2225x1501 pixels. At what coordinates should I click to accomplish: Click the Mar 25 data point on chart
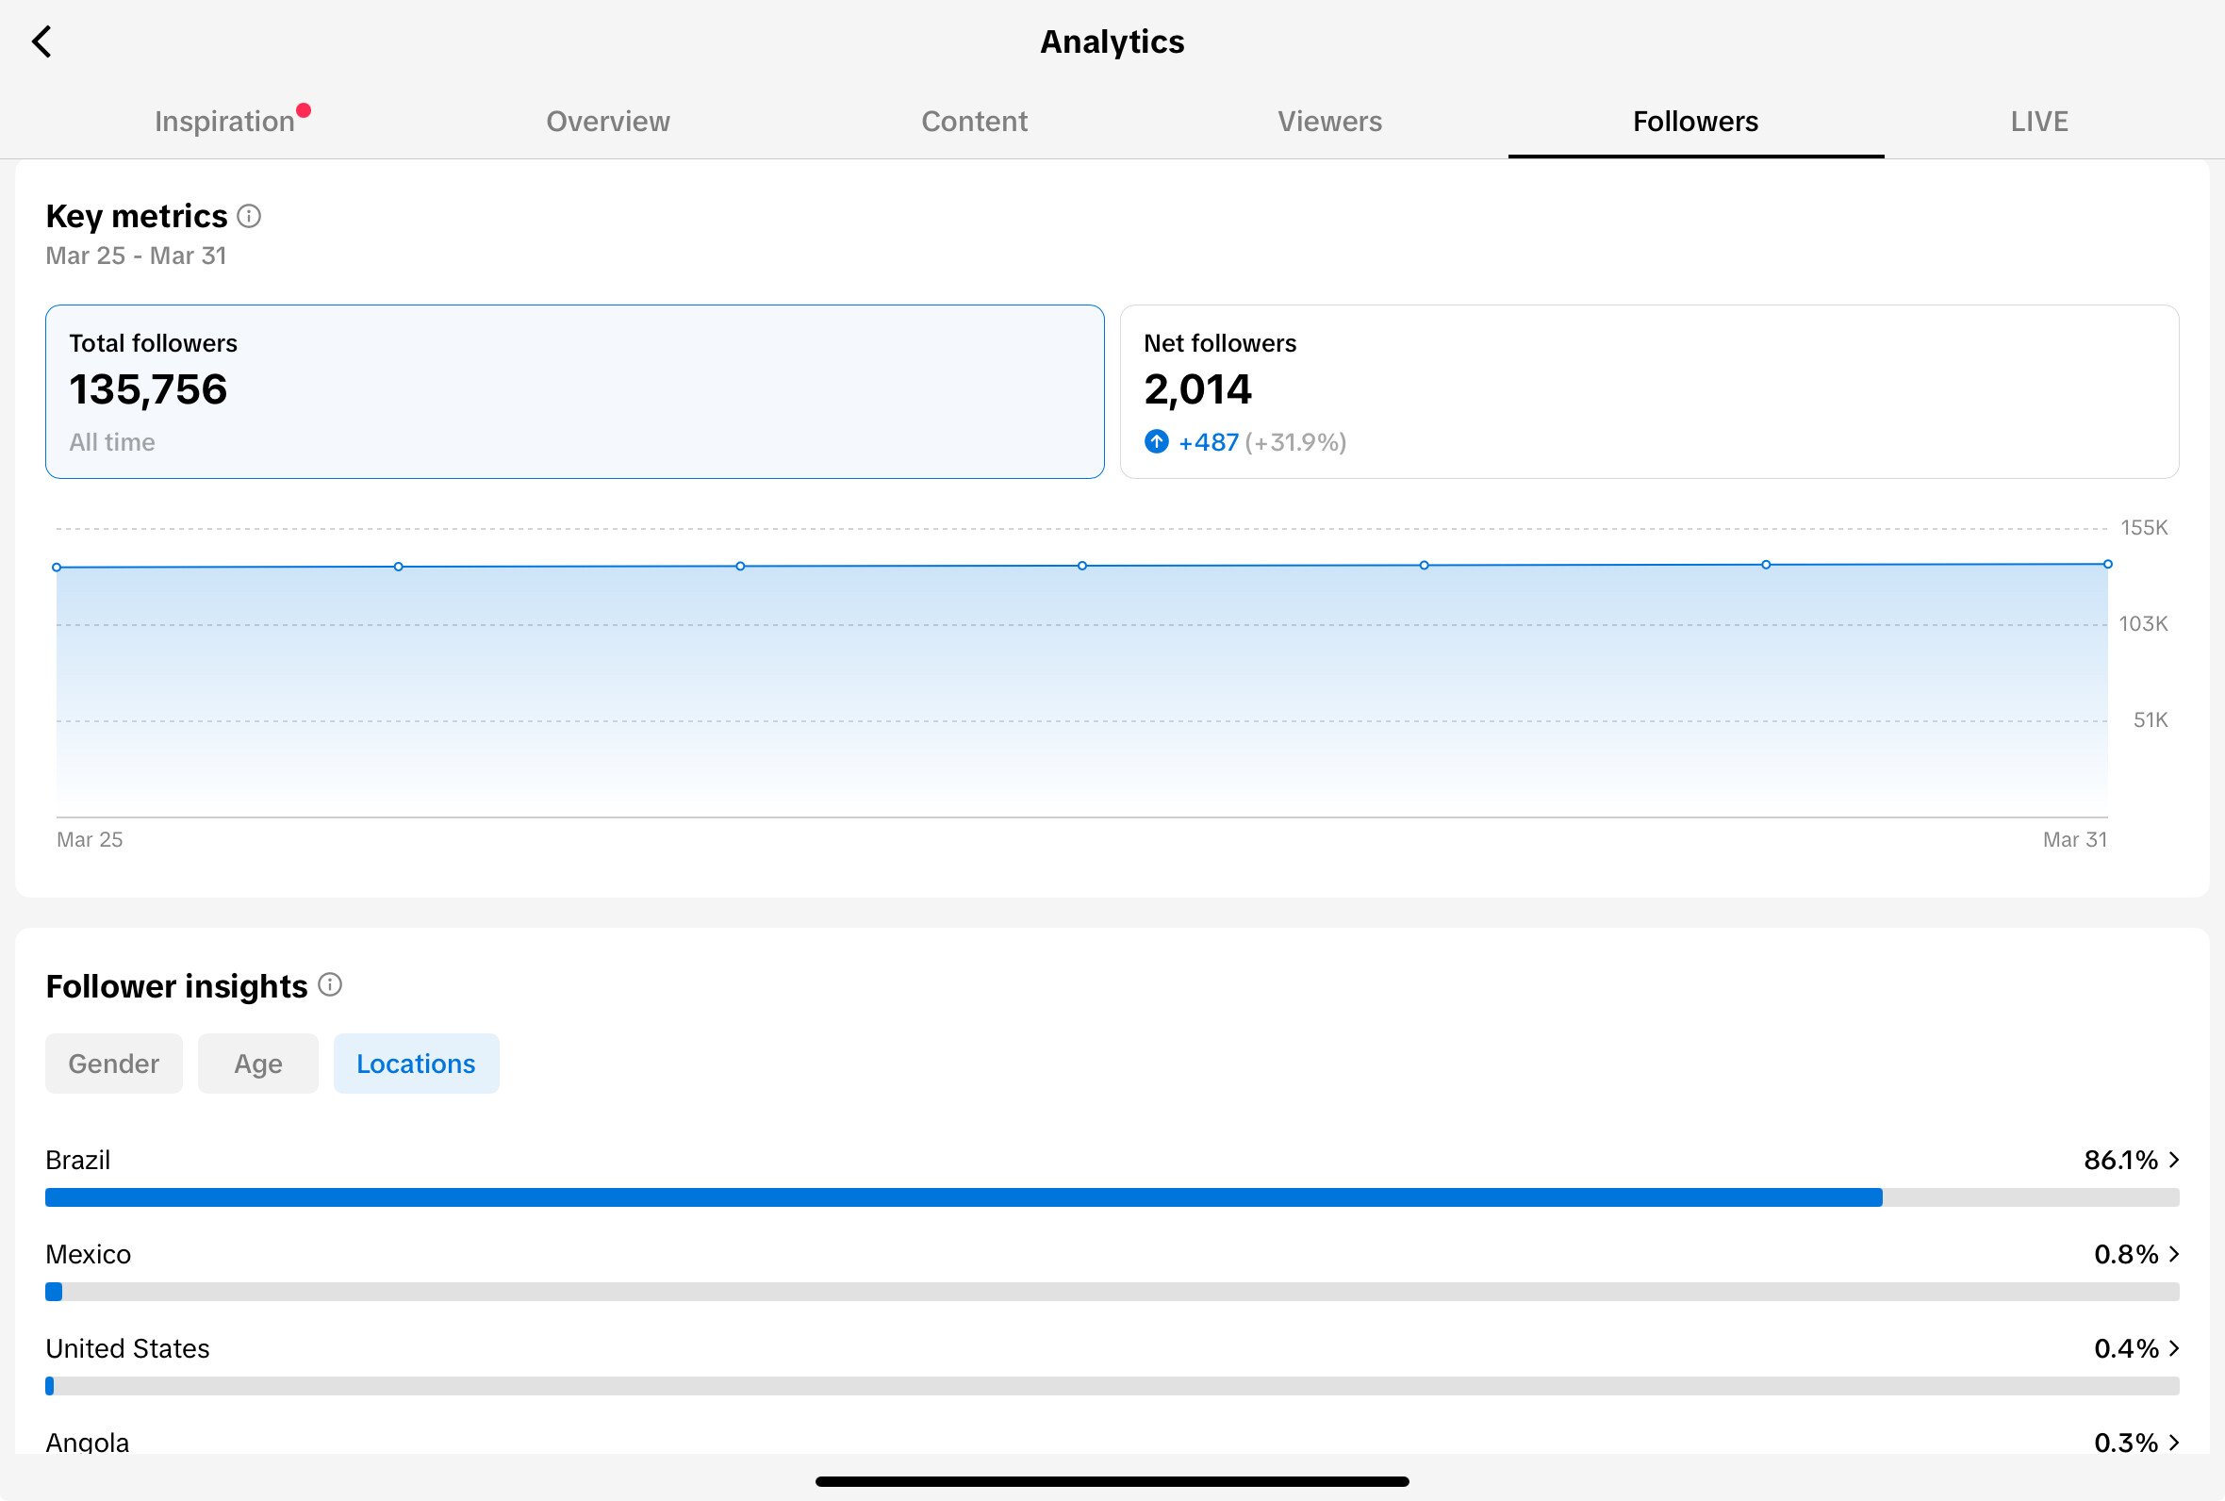click(x=57, y=568)
